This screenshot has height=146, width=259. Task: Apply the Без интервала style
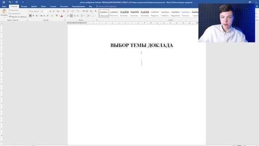(114, 13)
